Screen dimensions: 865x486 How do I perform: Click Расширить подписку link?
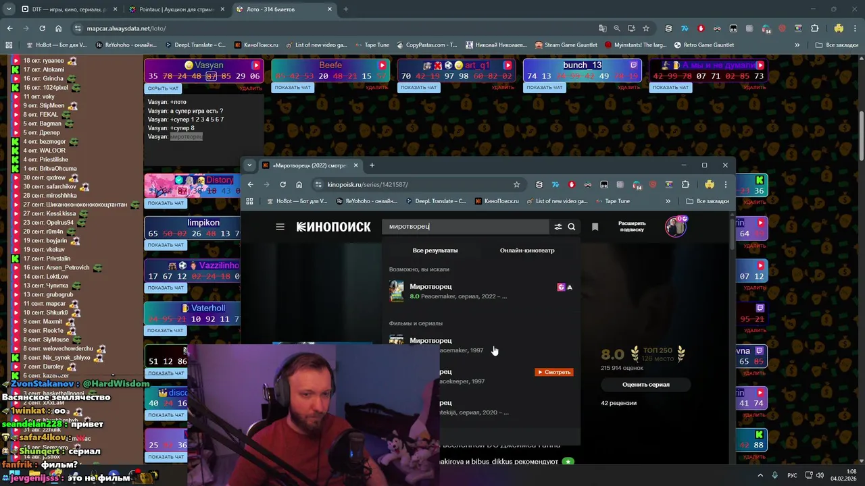tap(632, 227)
